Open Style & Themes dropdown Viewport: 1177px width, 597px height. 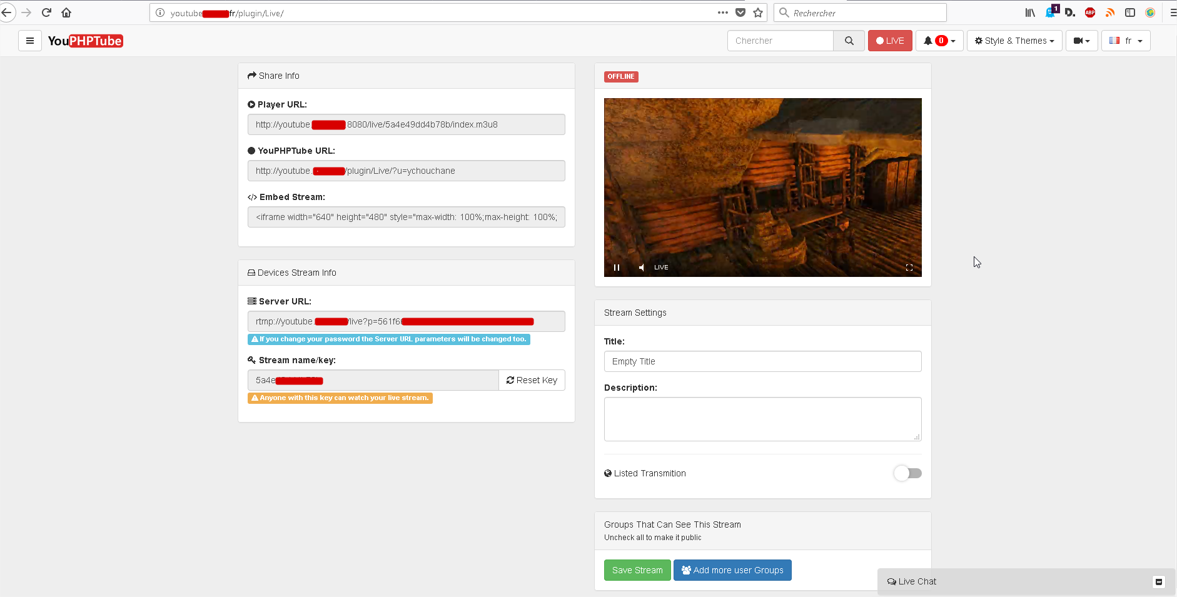tap(1014, 41)
